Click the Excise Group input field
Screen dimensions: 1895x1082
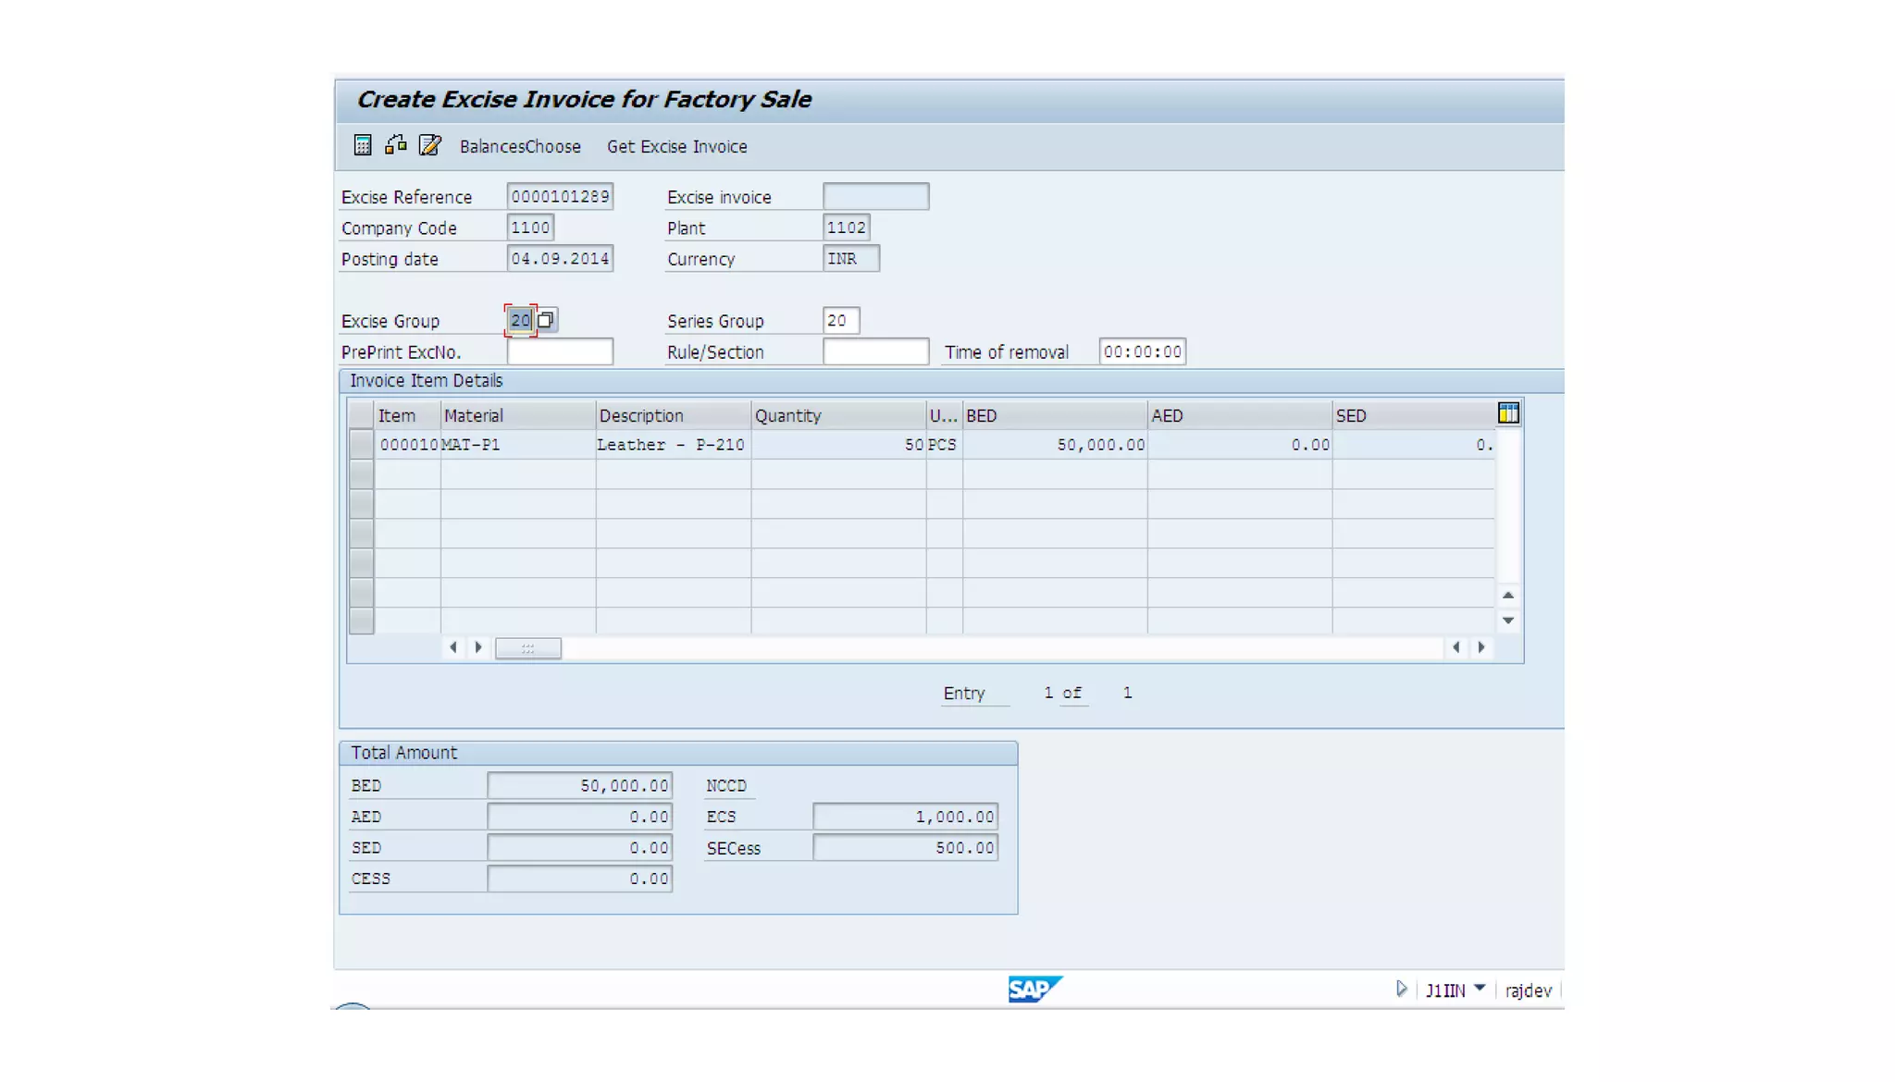[x=521, y=320]
